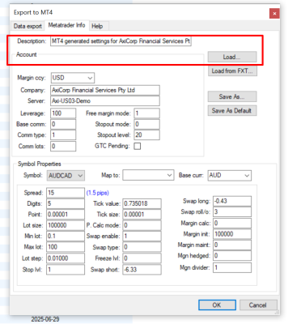Viewport: 301px width, 324px height.
Task: Click the Mgn hedged field
Action: (232, 256)
